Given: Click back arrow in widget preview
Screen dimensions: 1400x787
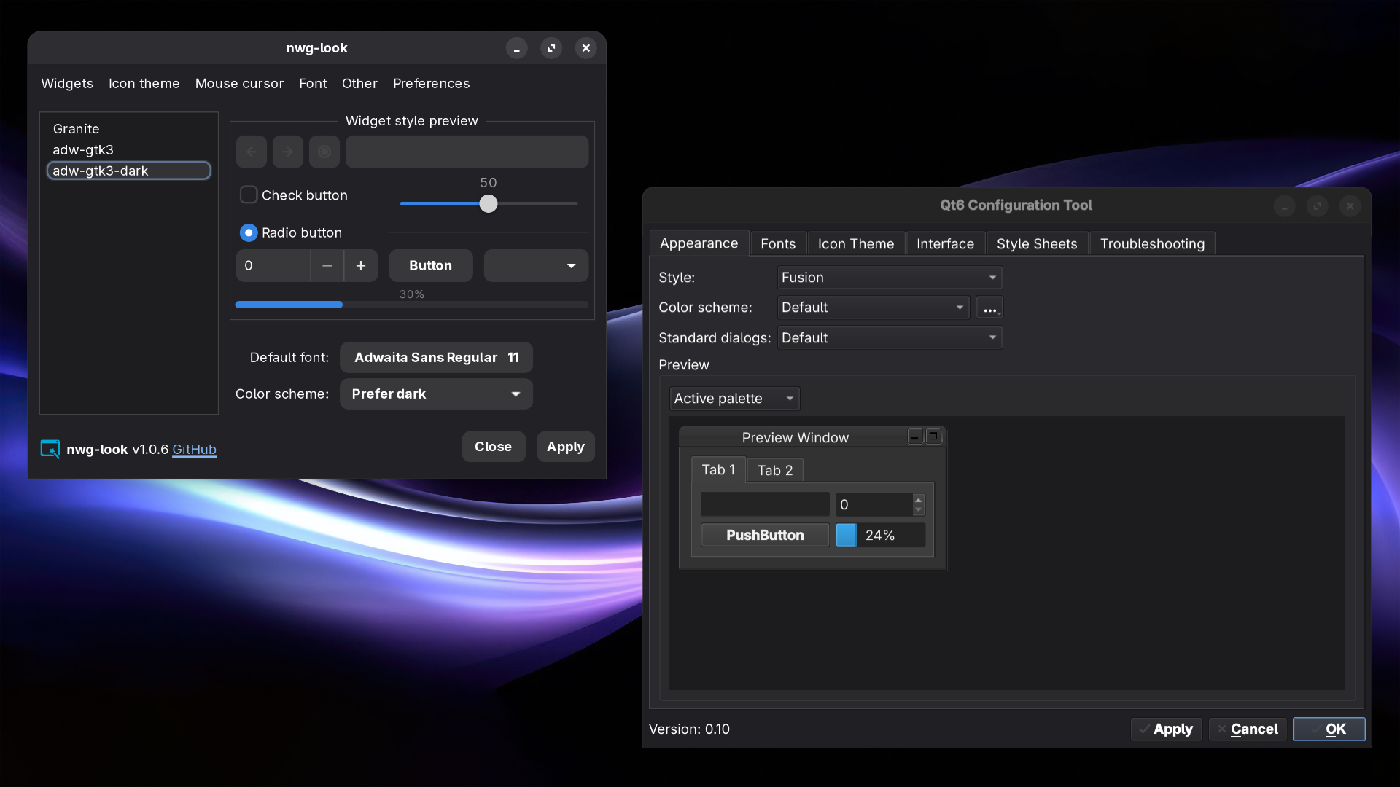Looking at the screenshot, I should pos(252,152).
